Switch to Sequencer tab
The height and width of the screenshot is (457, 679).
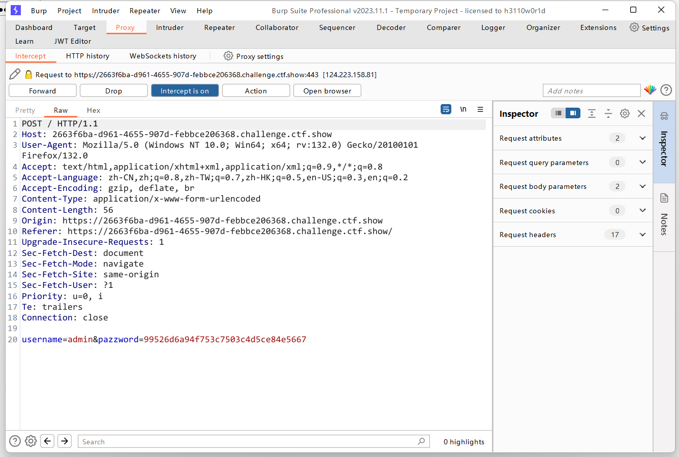[337, 27]
